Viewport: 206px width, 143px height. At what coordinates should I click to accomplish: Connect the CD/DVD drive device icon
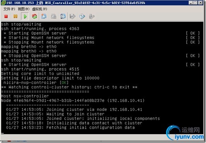coord(82,17)
